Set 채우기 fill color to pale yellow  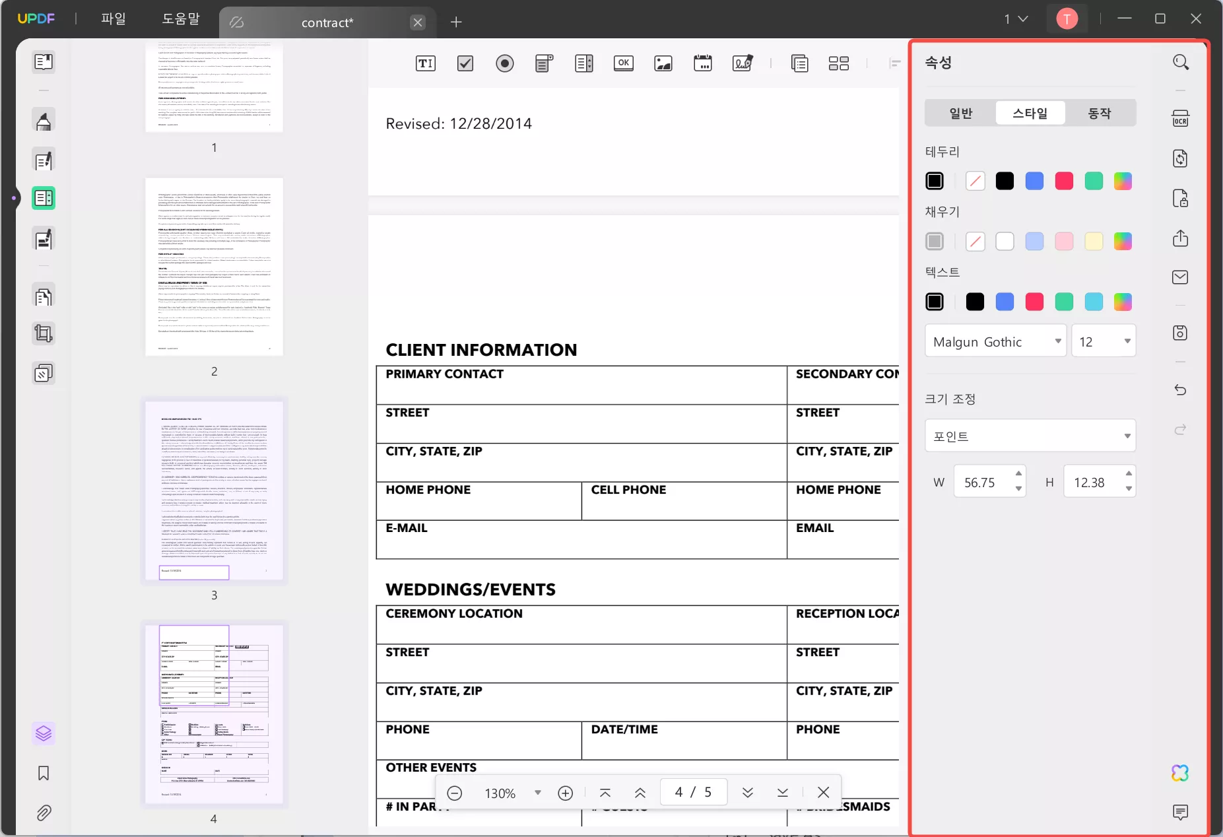(x=1094, y=242)
